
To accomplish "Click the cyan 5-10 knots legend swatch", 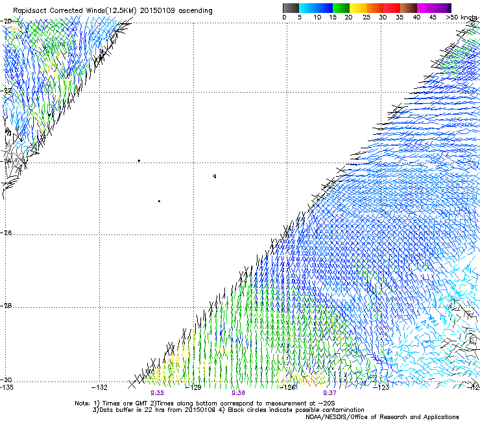I will pos(307,8).
